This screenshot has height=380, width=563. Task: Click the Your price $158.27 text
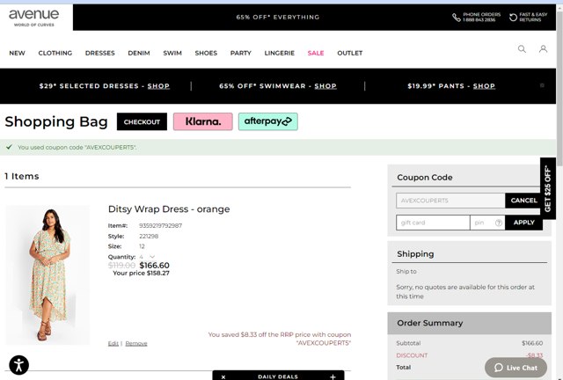(141, 274)
